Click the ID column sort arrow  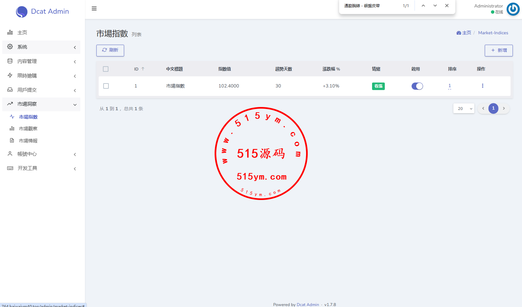click(x=143, y=69)
